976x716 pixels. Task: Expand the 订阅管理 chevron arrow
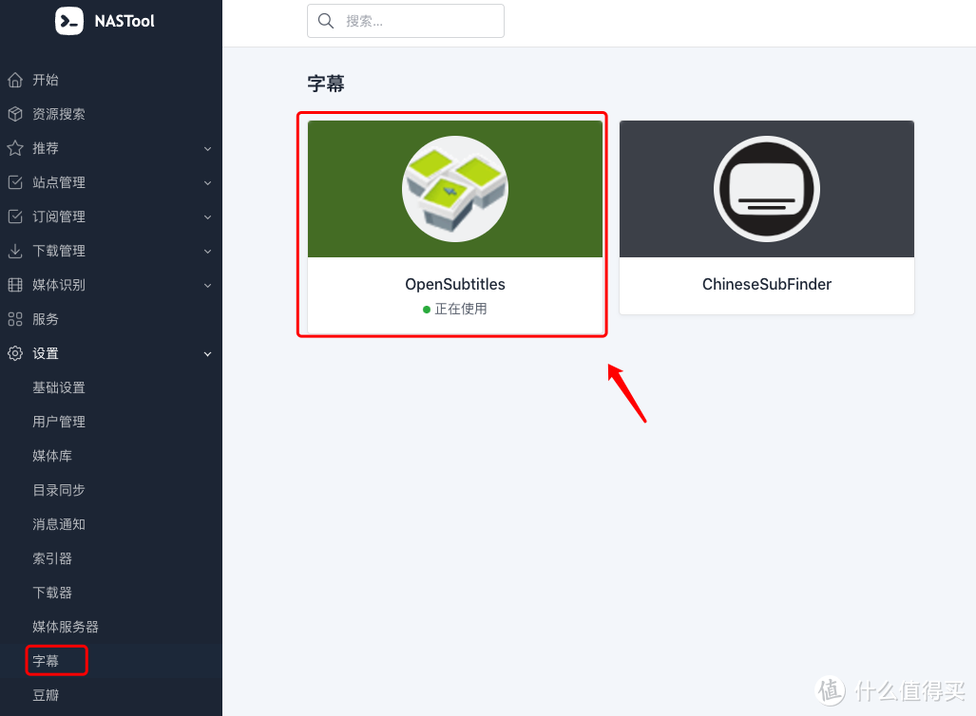207,217
